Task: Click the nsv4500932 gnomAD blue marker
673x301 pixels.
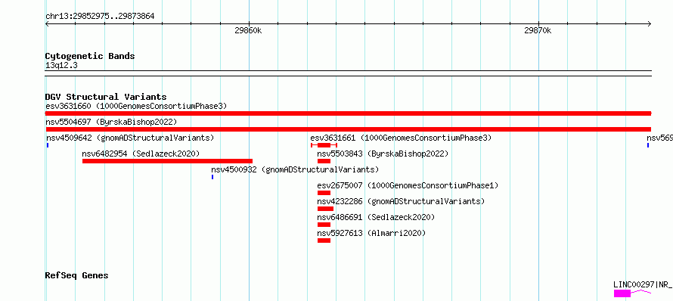Action: click(212, 177)
